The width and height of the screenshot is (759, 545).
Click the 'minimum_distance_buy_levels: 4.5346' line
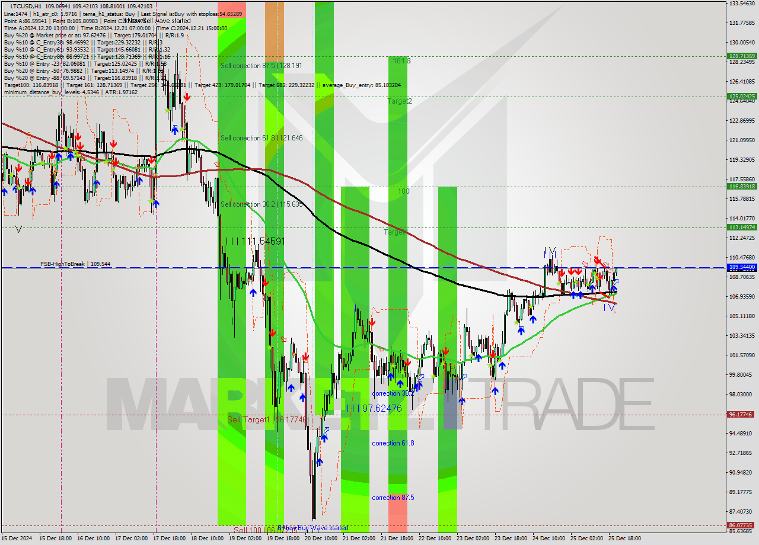[x=71, y=92]
